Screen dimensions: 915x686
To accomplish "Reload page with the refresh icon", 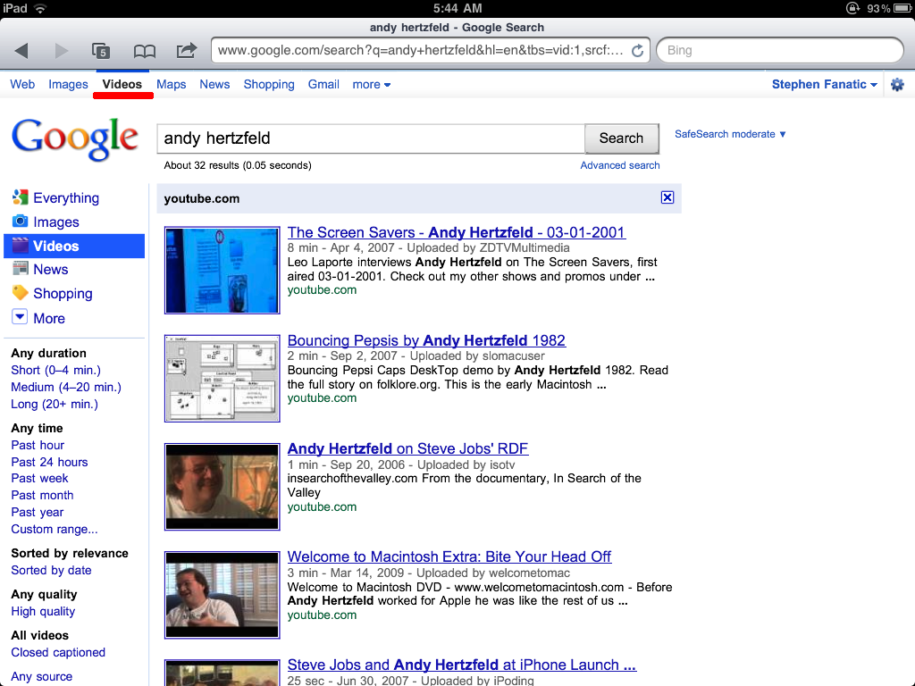I will pyautogui.click(x=637, y=51).
